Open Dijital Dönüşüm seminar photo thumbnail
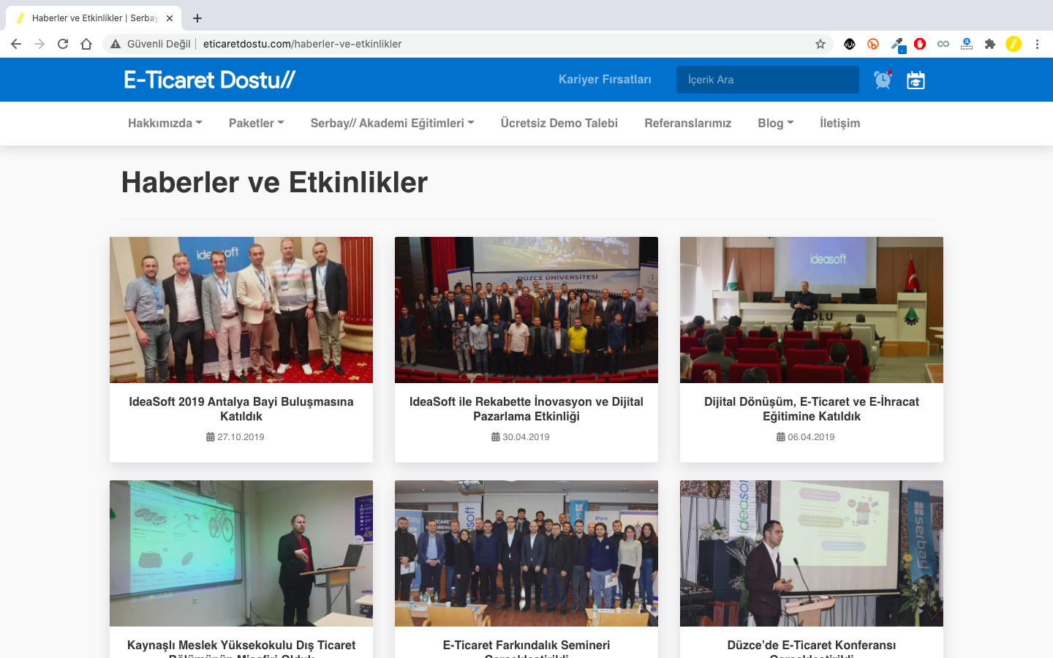1053x658 pixels. point(812,310)
